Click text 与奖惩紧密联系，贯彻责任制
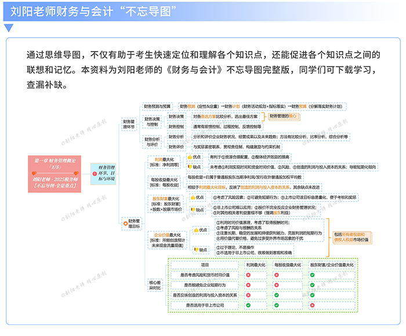Image resolution: width=406 pixels, height=336 pixels. pos(219,147)
